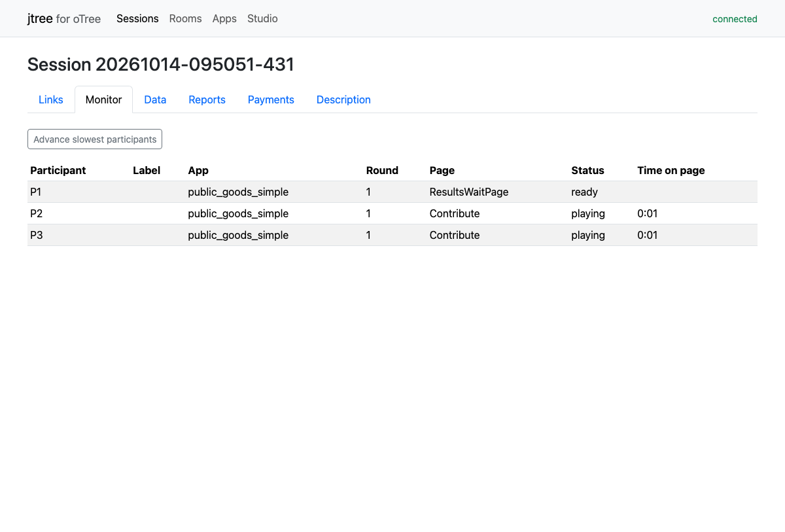This screenshot has width=785, height=532.
Task: Switch to the Data tab
Action: [155, 99]
